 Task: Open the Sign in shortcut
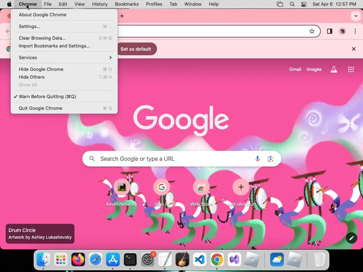pyautogui.click(x=161, y=193)
